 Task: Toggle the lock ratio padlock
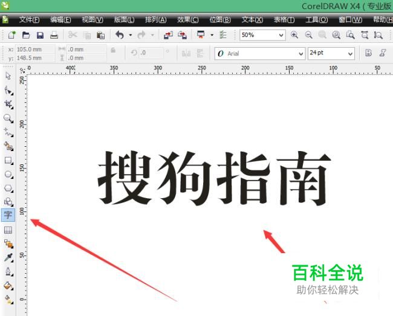point(113,50)
